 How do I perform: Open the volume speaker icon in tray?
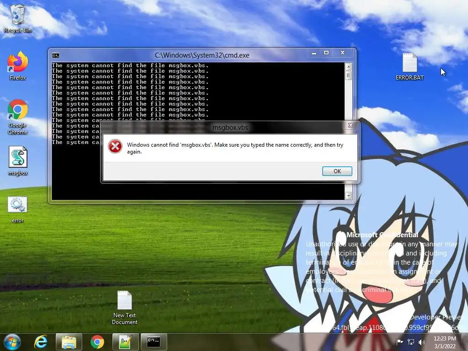coord(422,342)
